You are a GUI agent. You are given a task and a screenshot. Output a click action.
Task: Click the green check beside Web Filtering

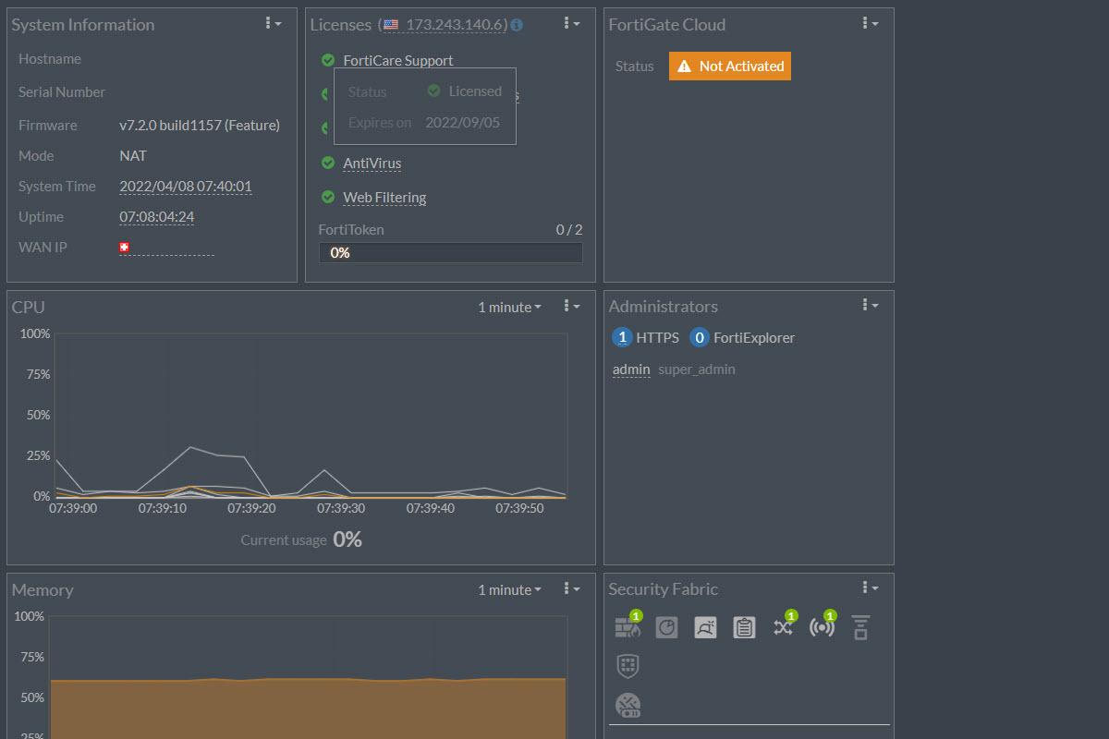click(327, 197)
